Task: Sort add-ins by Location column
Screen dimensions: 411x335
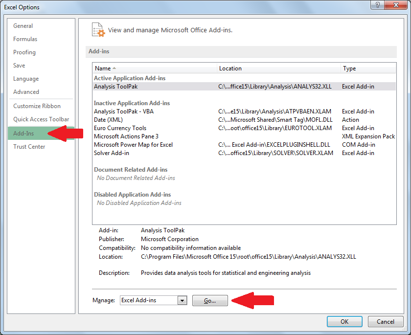Action: 278,68
